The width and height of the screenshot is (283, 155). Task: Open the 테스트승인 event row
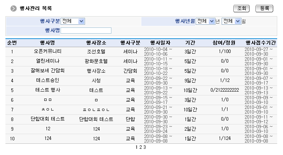pyautogui.click(x=48, y=80)
